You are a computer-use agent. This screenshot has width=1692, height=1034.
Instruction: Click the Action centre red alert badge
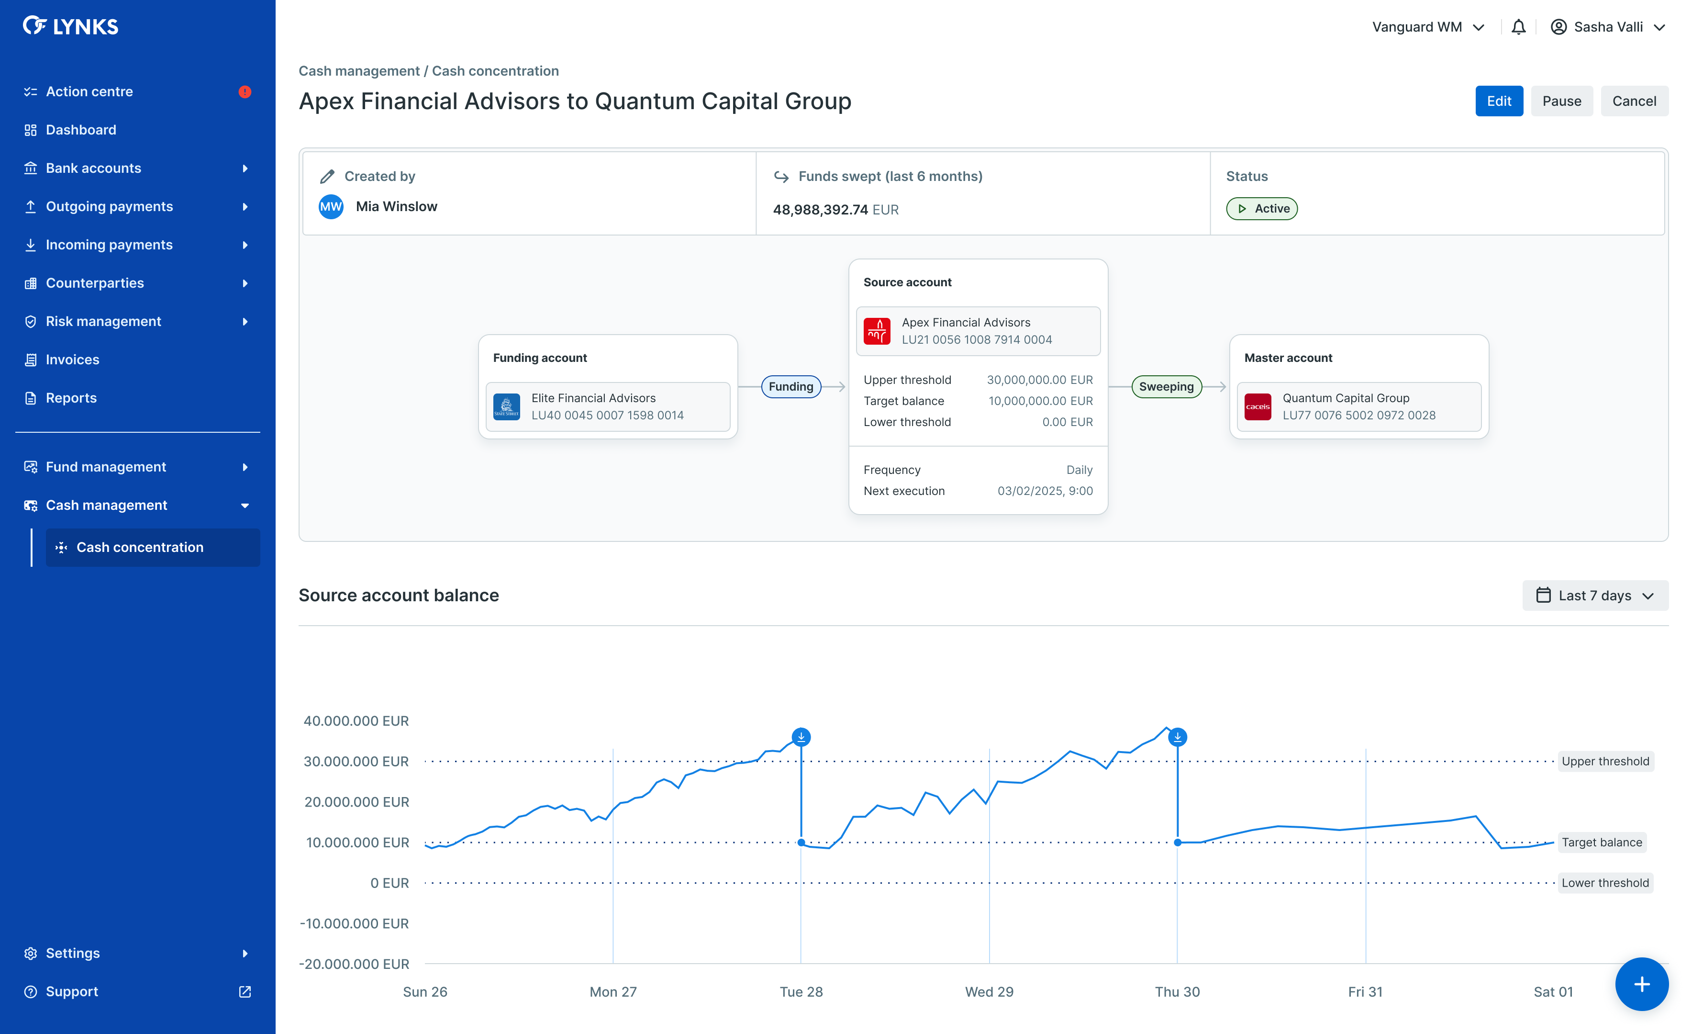pos(245,92)
